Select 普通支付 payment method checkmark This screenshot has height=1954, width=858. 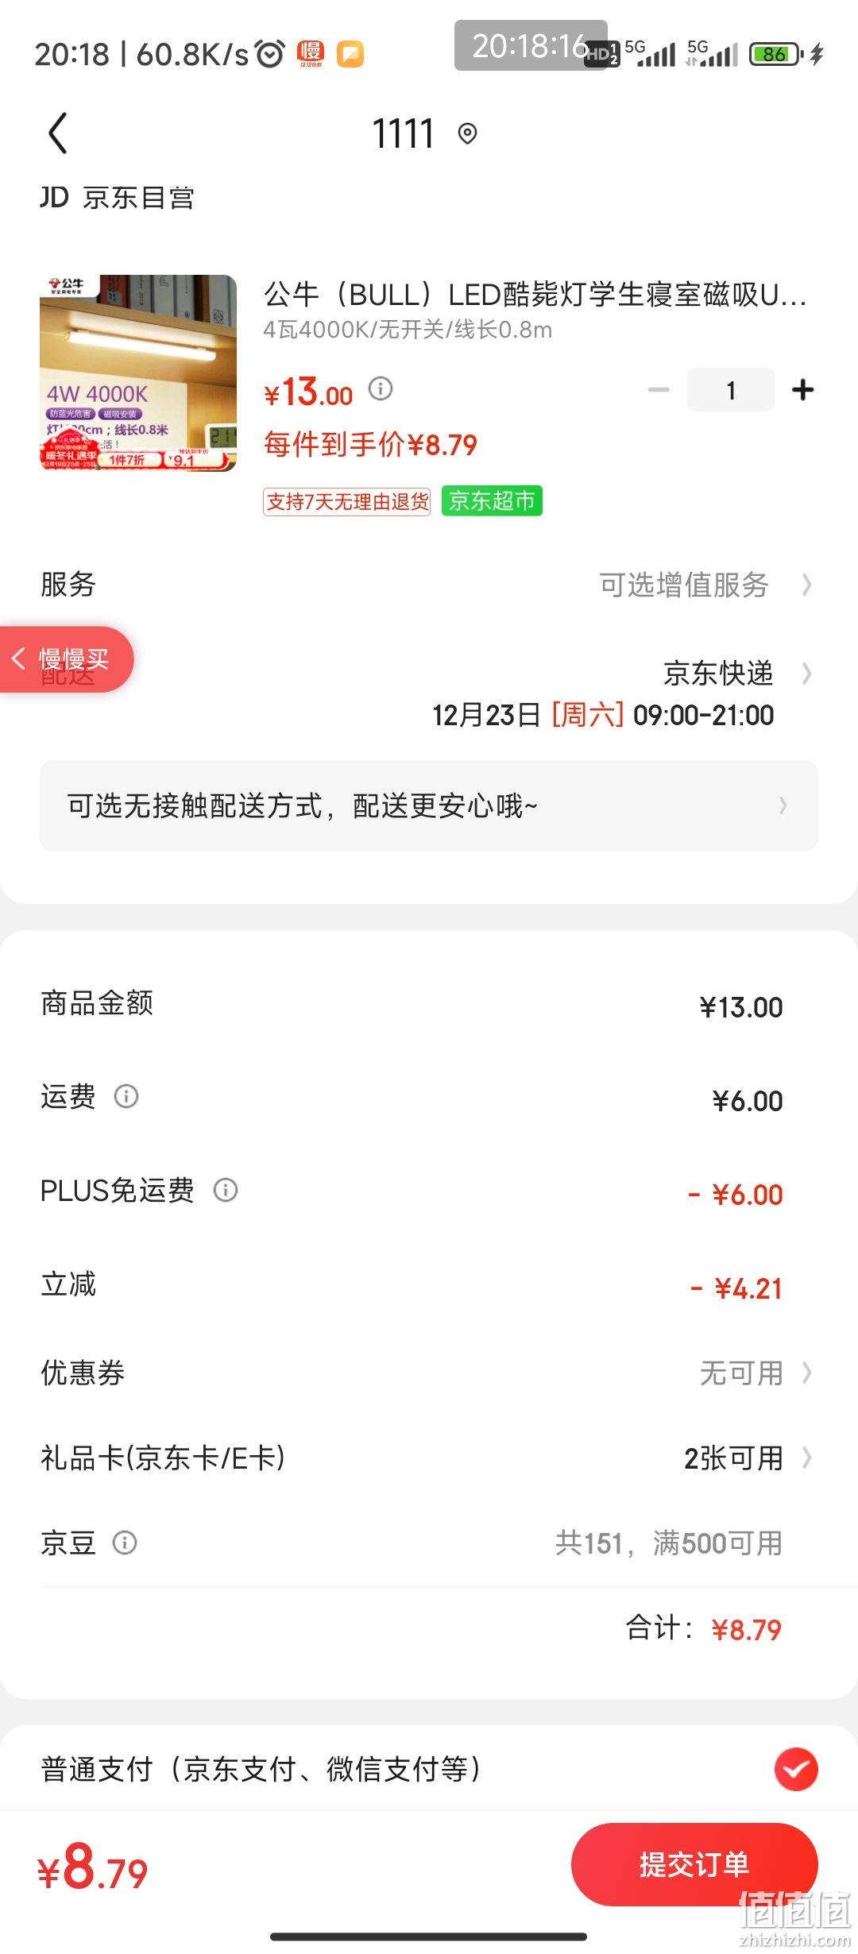(796, 1769)
